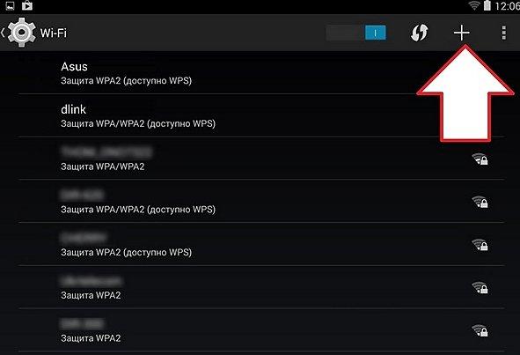Select the Asus network
The height and width of the screenshot is (355, 520).
pos(261,73)
